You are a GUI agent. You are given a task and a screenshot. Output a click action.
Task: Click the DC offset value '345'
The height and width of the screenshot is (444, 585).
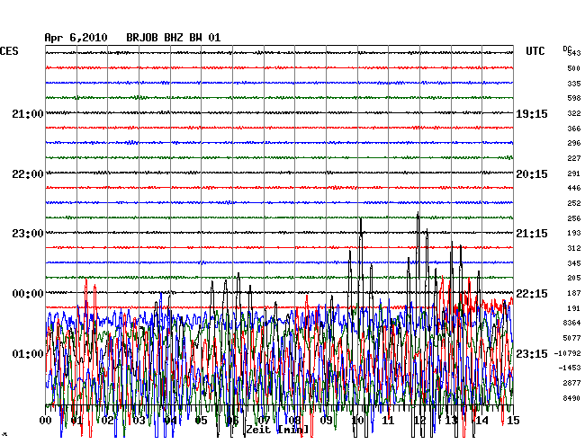(574, 263)
